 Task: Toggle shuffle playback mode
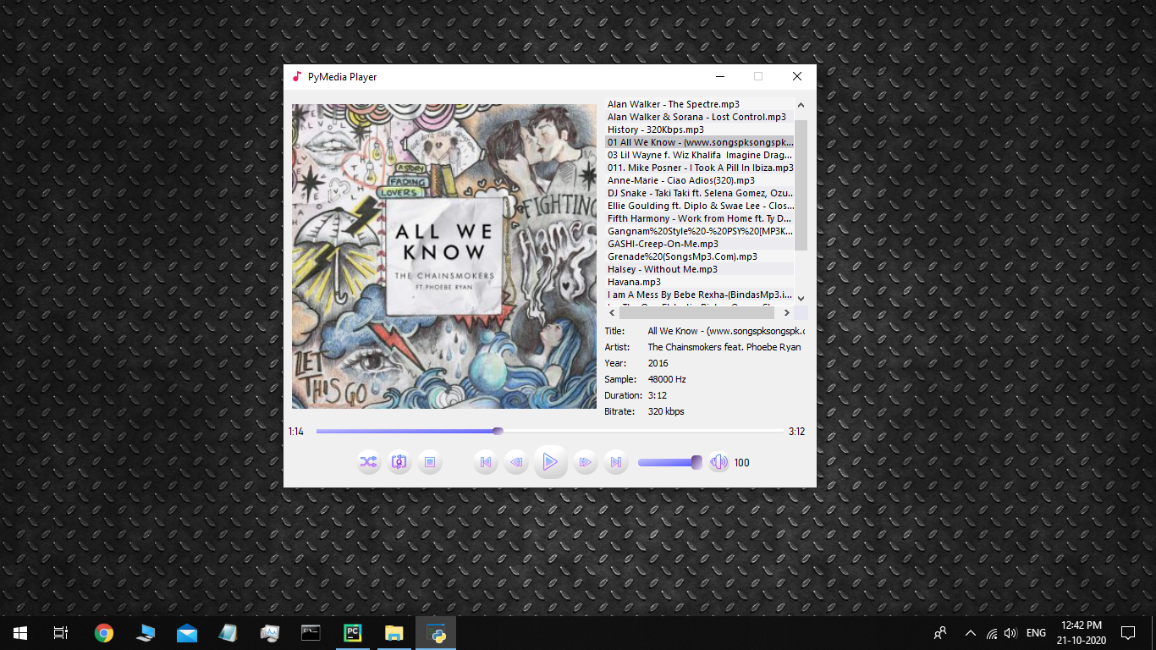(368, 462)
